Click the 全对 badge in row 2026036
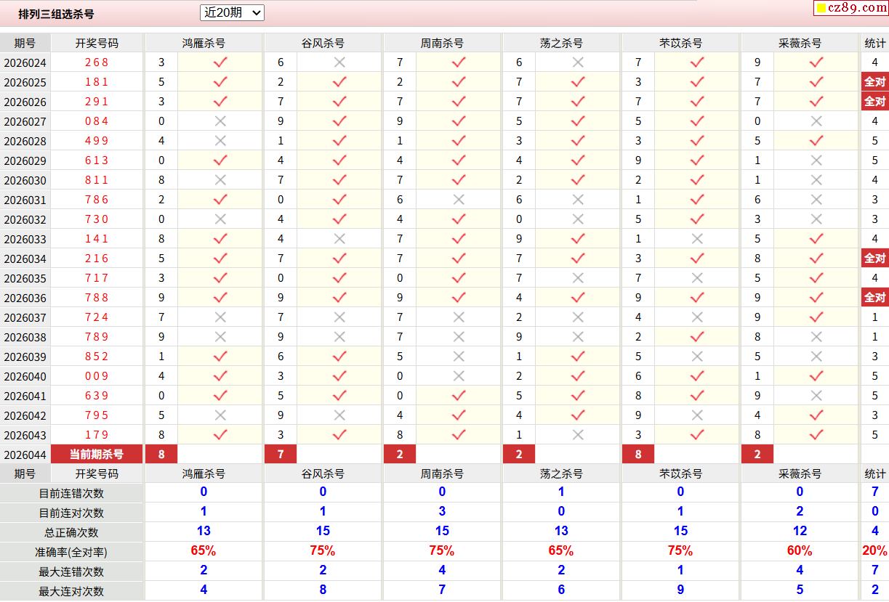889x602 pixels. pos(874,298)
